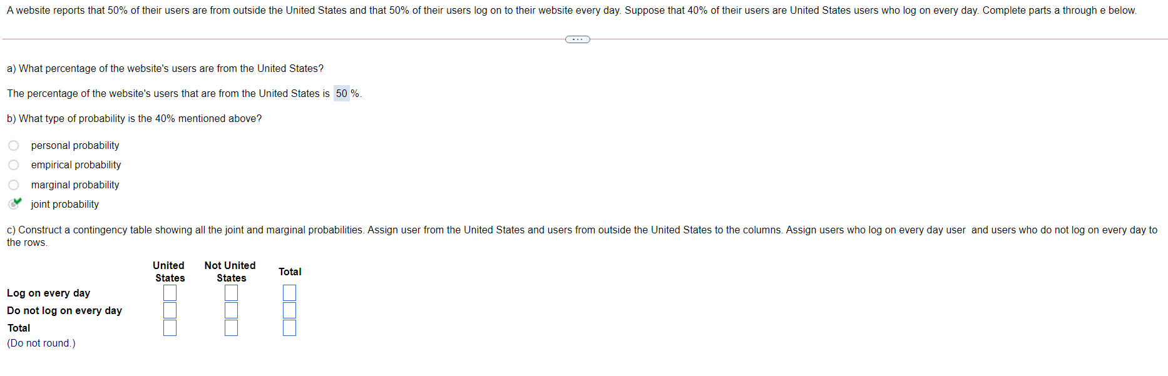Viewport: 1168px width, 376px height.
Task: Select the personal probability radio button
Action: point(14,145)
